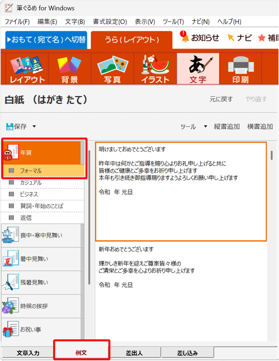The height and width of the screenshot is (361, 279).
Task: Open the 印刷 (print) tool
Action: (x=240, y=69)
